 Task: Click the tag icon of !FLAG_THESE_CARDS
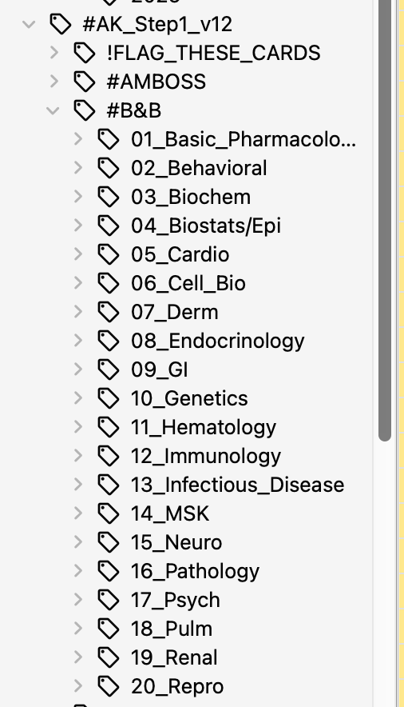point(85,53)
